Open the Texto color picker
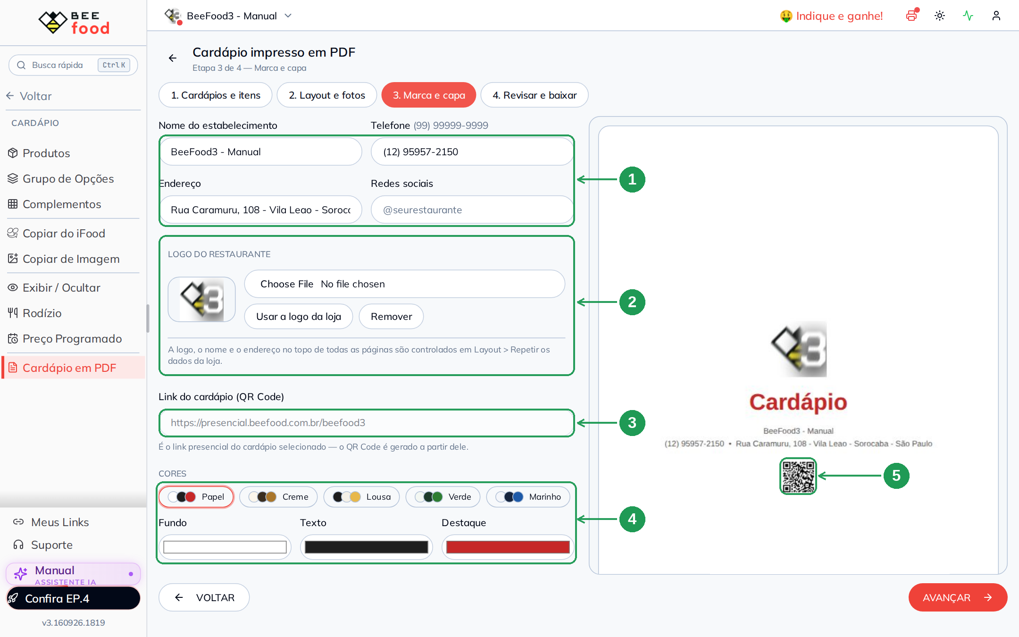 367,547
